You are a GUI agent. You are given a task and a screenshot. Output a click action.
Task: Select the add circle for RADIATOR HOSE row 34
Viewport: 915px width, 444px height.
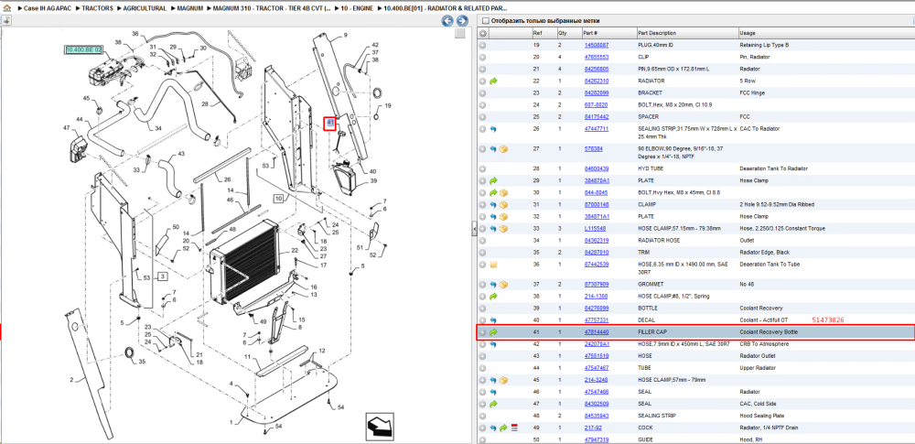tap(482, 241)
